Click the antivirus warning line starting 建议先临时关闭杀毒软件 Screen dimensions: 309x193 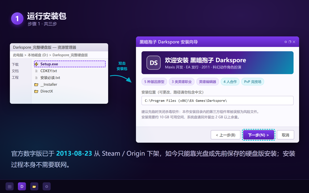point(200,112)
